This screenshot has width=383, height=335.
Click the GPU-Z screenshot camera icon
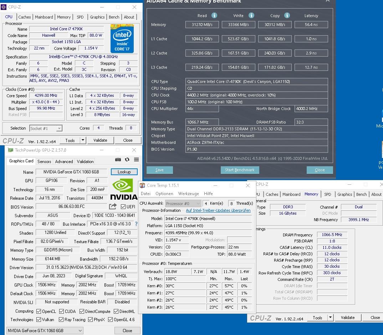pos(118,159)
